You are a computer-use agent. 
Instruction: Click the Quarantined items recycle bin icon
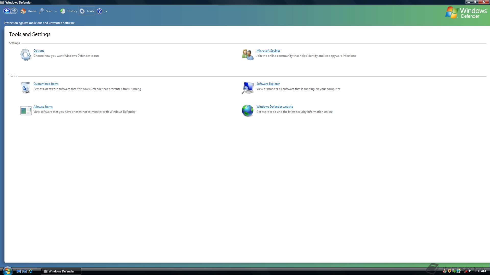pos(26,88)
